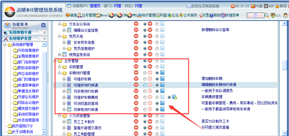This screenshot has width=289, height=136.
Task: Collapse the 系统维护管理 folder in sidebar
Action: pos(5,45)
